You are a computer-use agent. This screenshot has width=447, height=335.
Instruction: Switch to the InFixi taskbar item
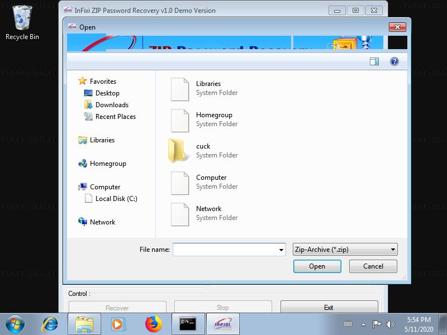pos(222,324)
